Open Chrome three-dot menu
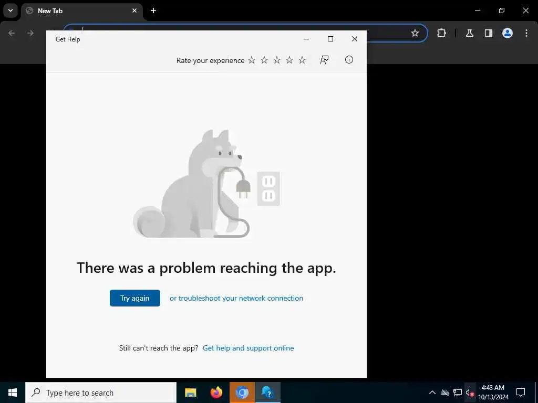Screen dimensions: 538x403 tap(526, 33)
